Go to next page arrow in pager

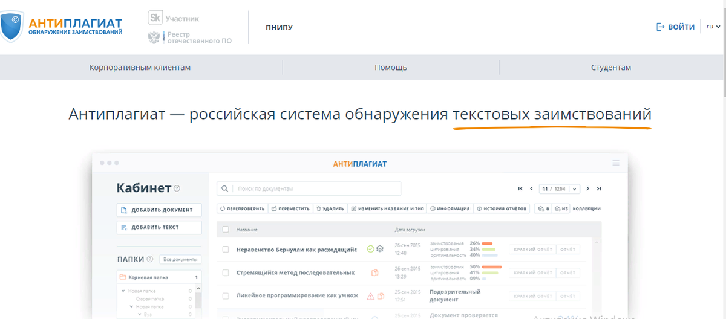(x=587, y=189)
